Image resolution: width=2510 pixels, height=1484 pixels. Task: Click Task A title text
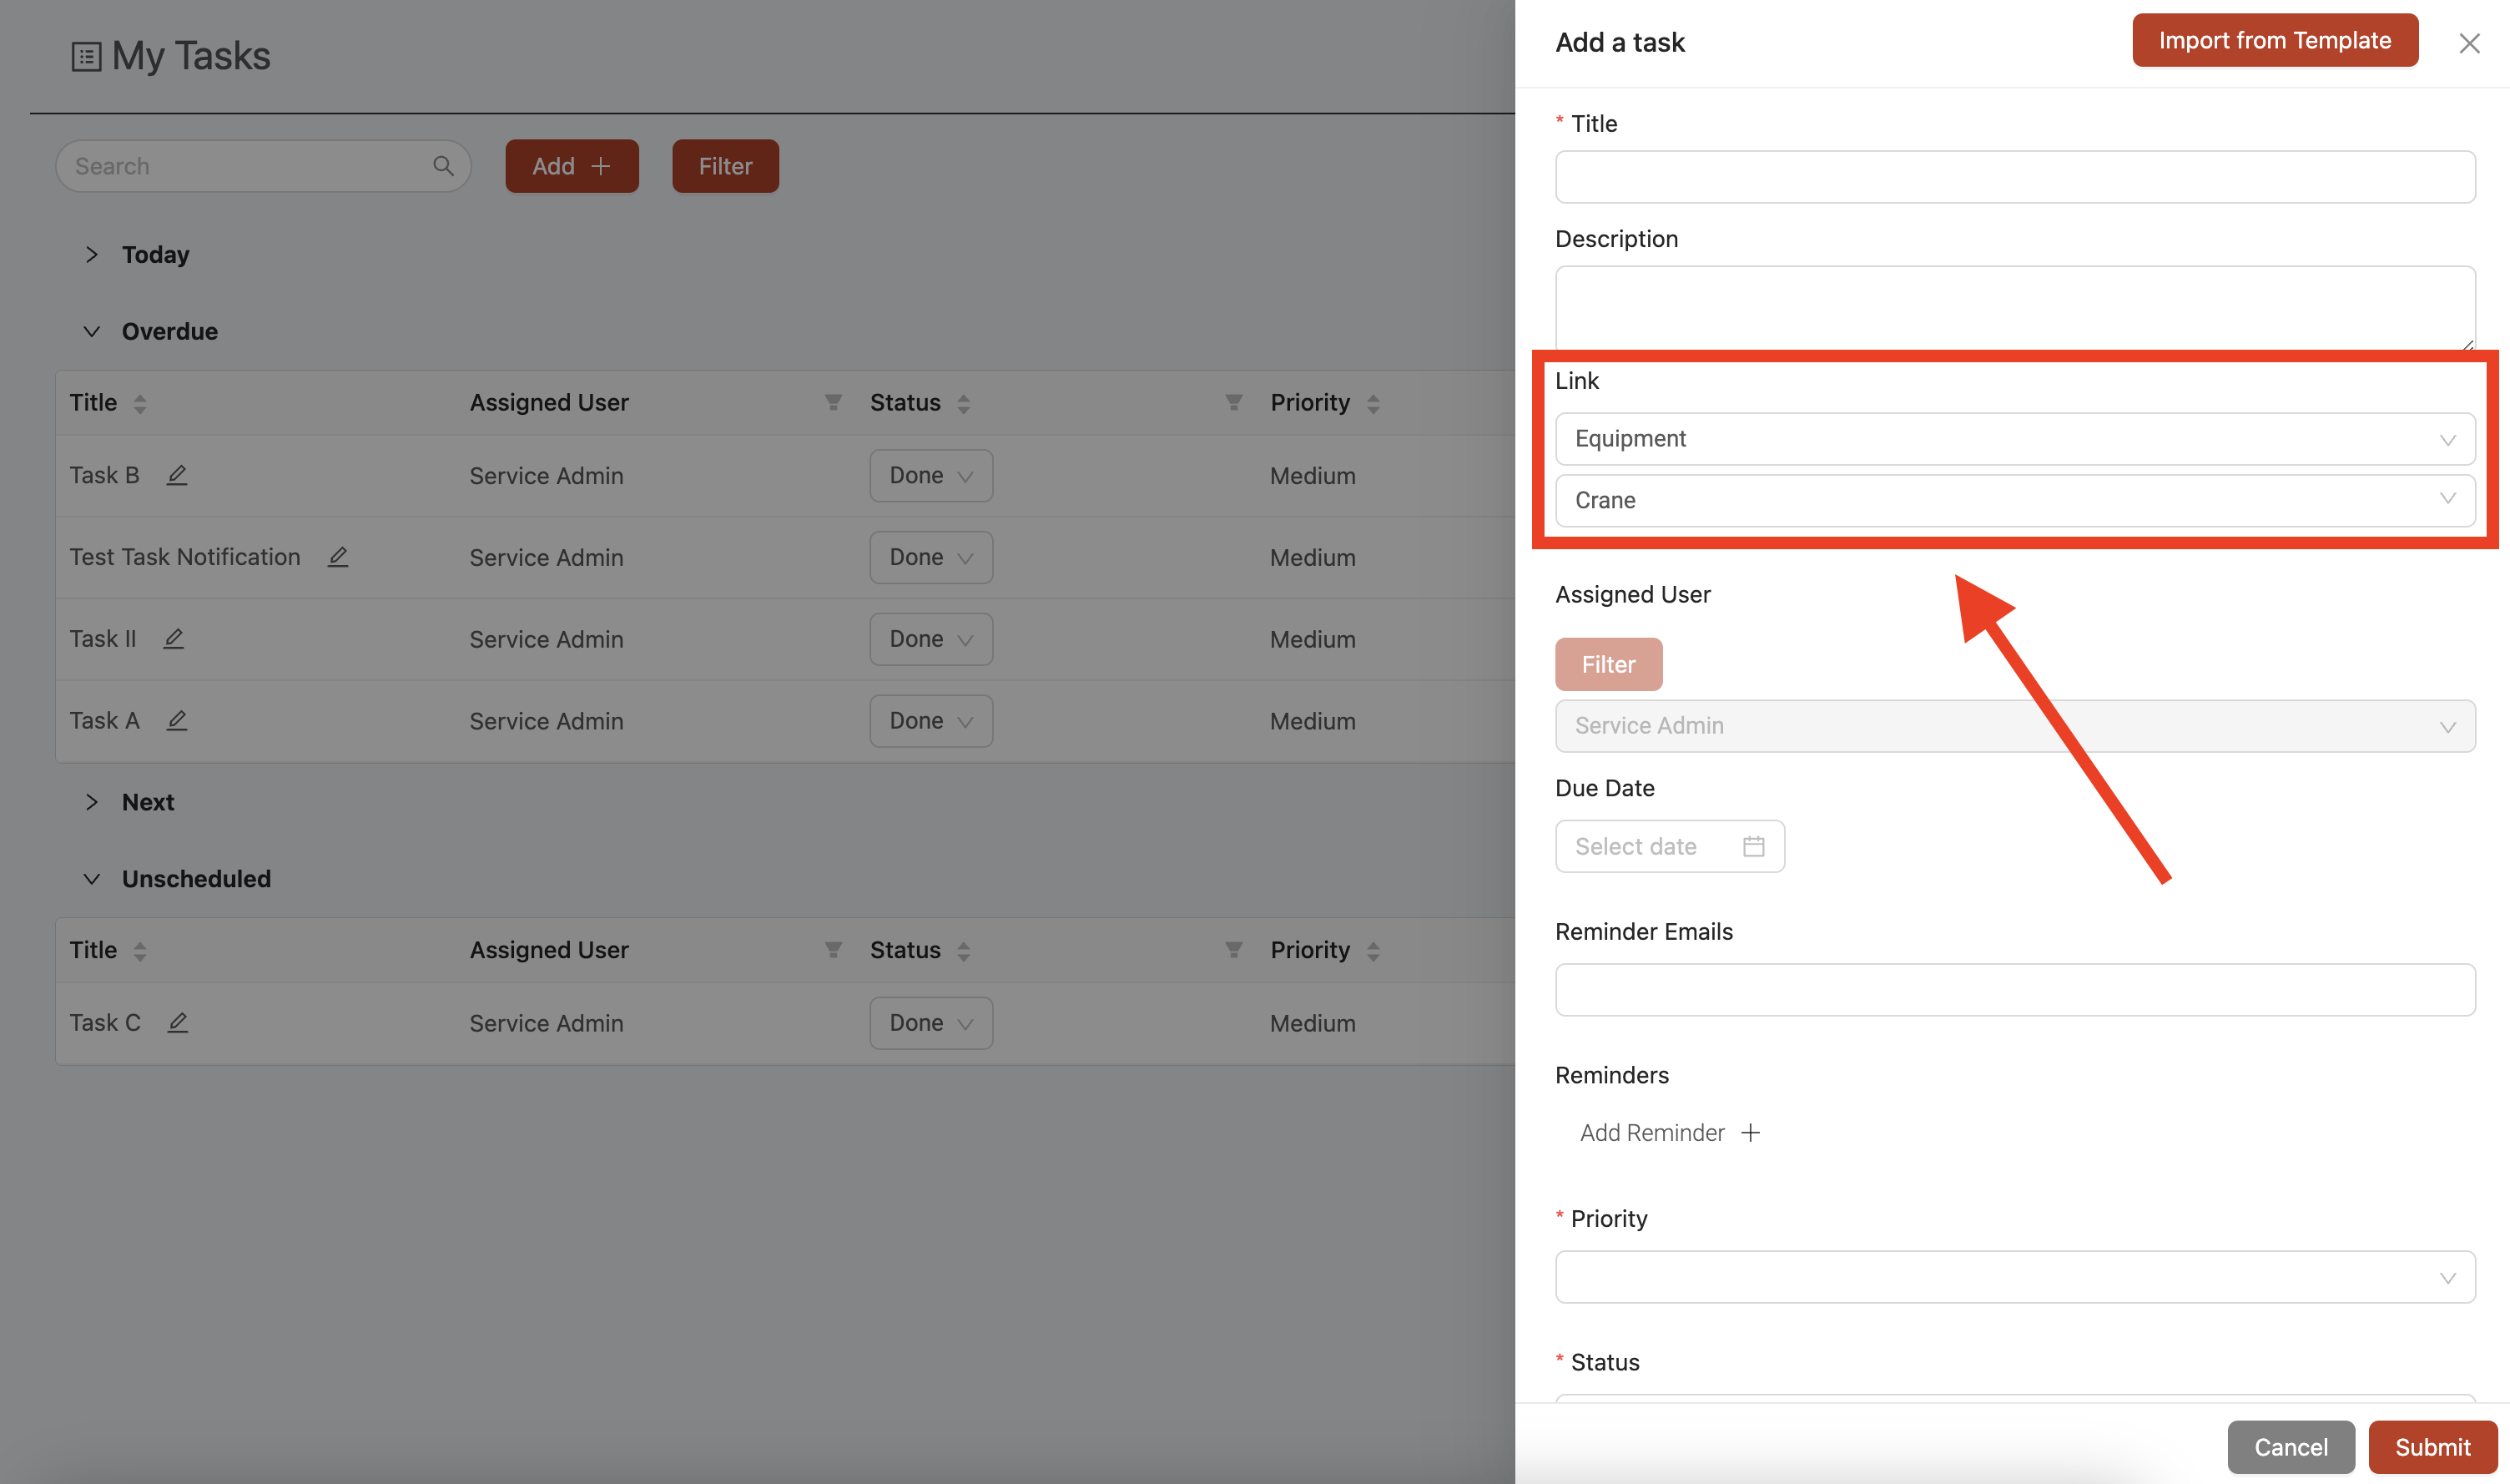point(104,721)
